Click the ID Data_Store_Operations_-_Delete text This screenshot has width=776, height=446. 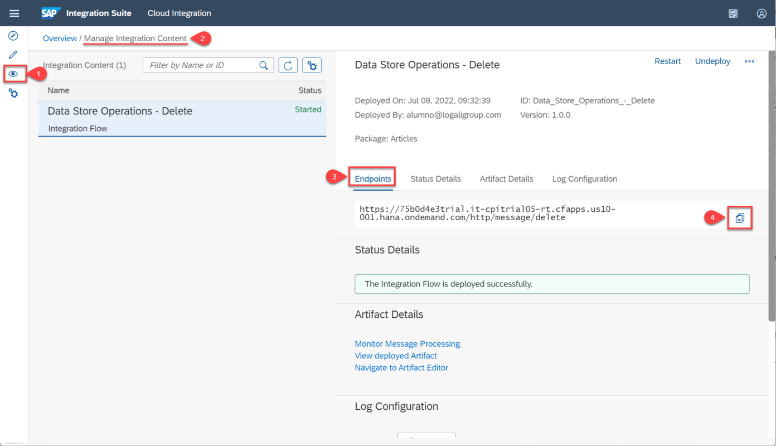click(587, 101)
